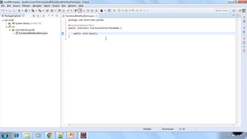Minimize the Package Explorer panel
Viewport: 247px width, 139px height.
point(52,15)
